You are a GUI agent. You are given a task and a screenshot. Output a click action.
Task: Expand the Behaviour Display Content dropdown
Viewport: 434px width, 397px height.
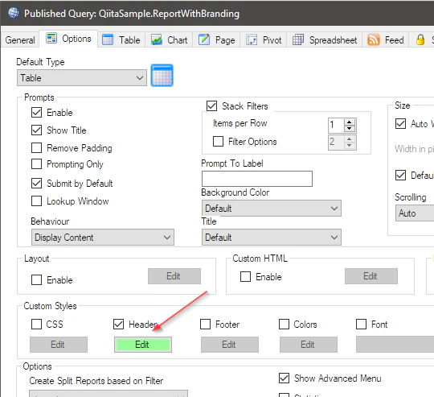(103, 238)
